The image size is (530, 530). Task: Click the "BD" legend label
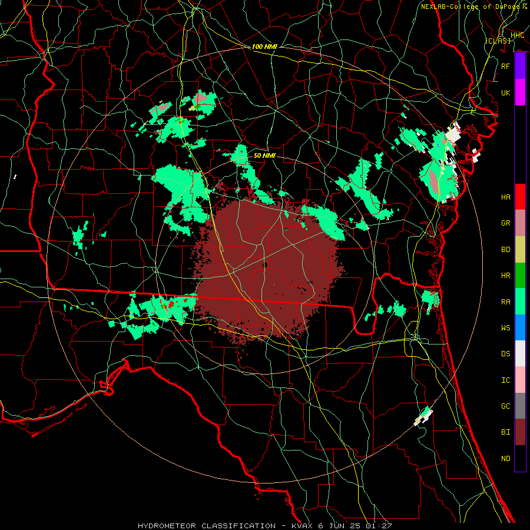point(505,250)
